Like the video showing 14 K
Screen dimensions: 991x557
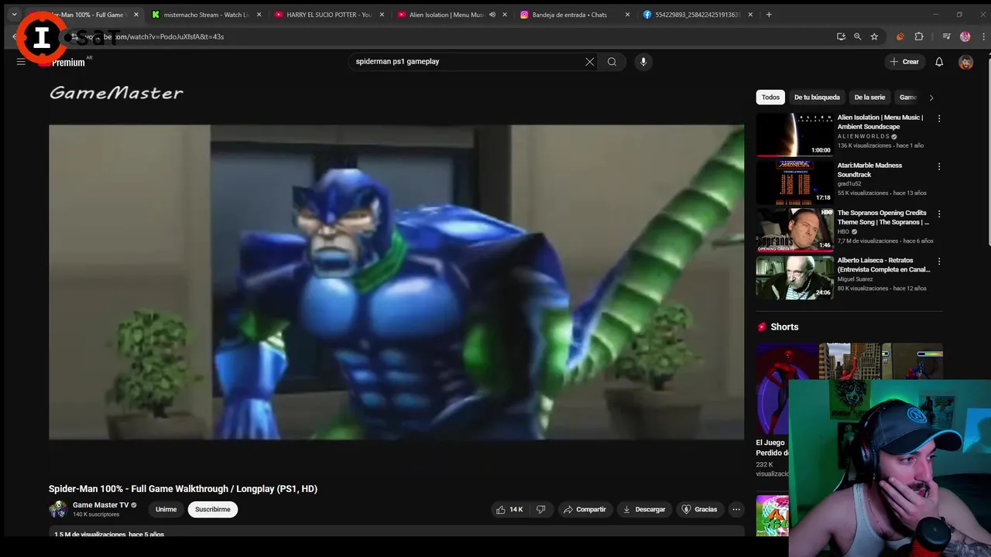tap(509, 509)
